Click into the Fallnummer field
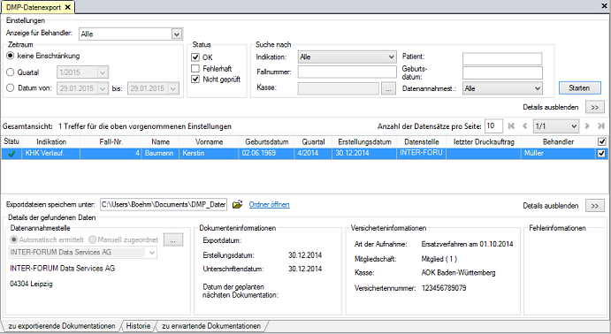This screenshot has width=611, height=334. pos(348,72)
